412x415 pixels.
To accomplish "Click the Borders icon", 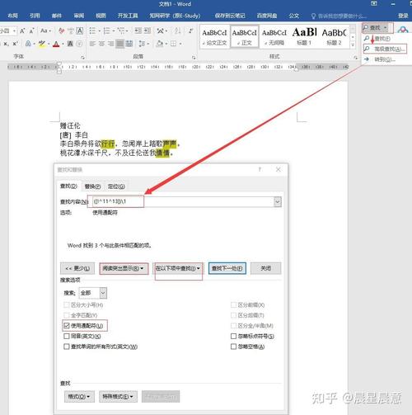I will (173, 44).
